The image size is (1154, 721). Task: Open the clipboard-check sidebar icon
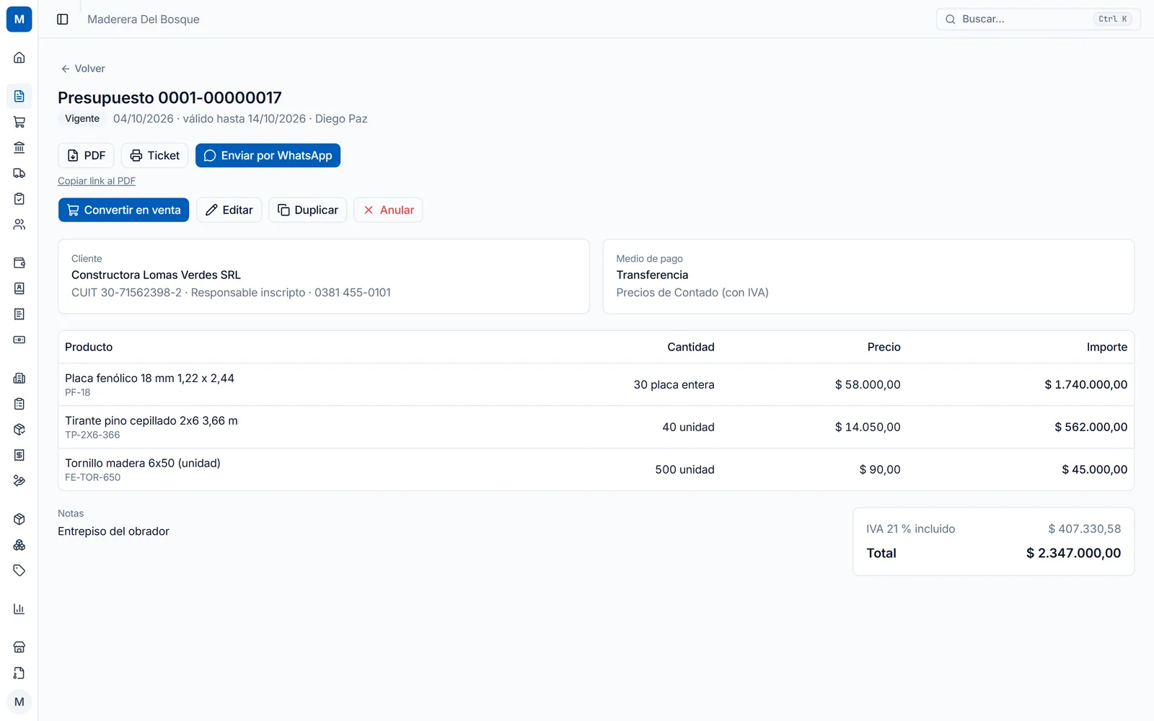[19, 199]
